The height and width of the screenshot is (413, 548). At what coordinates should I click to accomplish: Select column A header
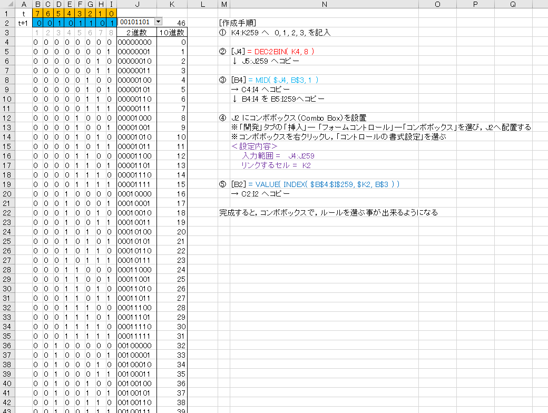(x=23, y=4)
